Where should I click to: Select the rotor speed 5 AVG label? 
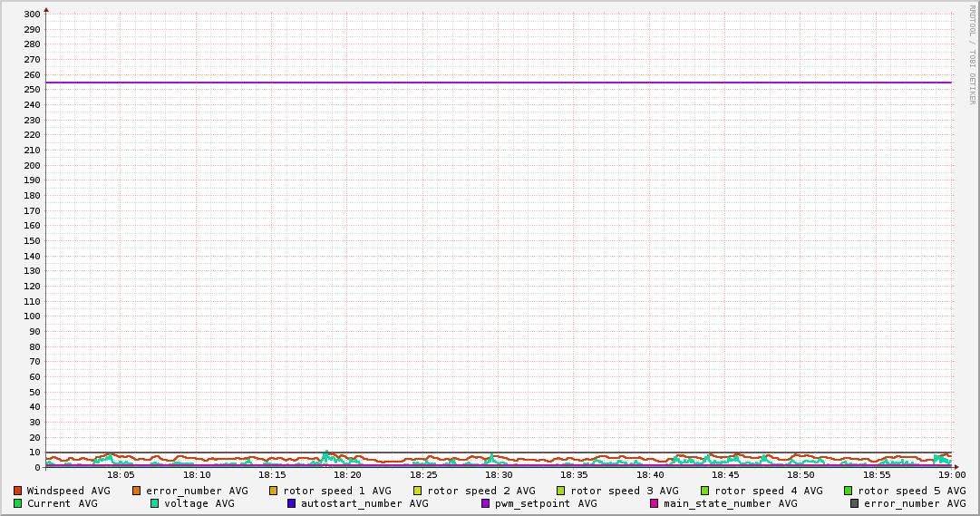tap(911, 491)
